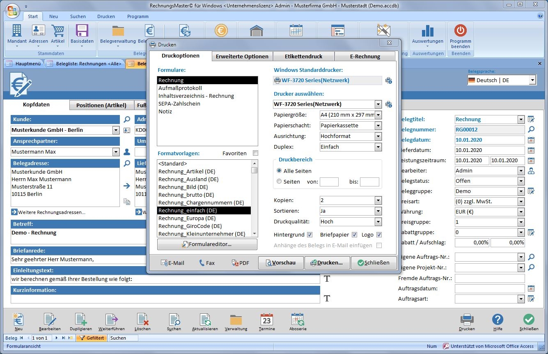
Task: Click the Seiten von input field
Action: pyautogui.click(x=329, y=182)
